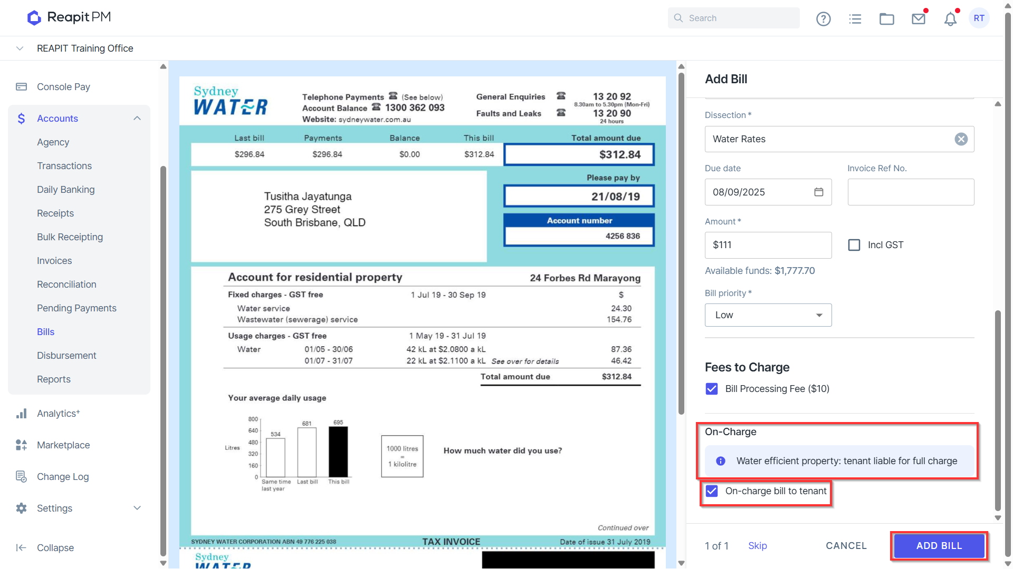Open the Dissection Water Rates combo box
Image resolution: width=1013 pixels, height=569 pixels.
coord(839,139)
